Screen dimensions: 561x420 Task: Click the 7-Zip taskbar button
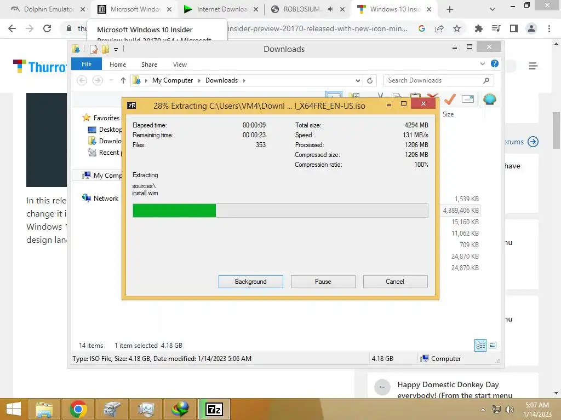[x=214, y=409]
